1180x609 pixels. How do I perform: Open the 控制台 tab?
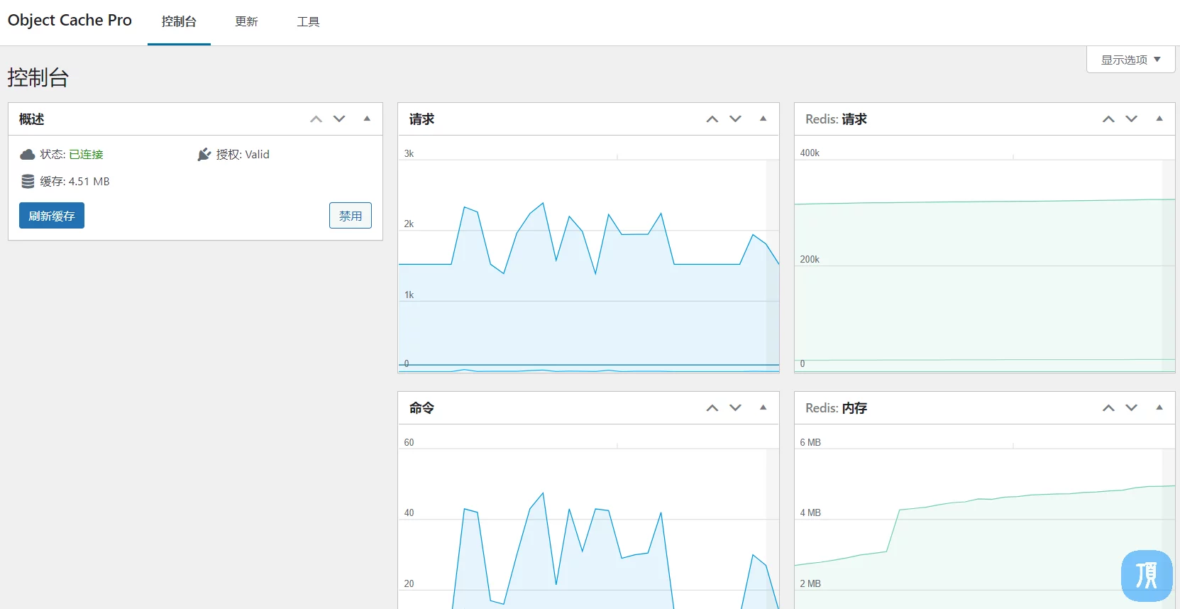point(179,22)
